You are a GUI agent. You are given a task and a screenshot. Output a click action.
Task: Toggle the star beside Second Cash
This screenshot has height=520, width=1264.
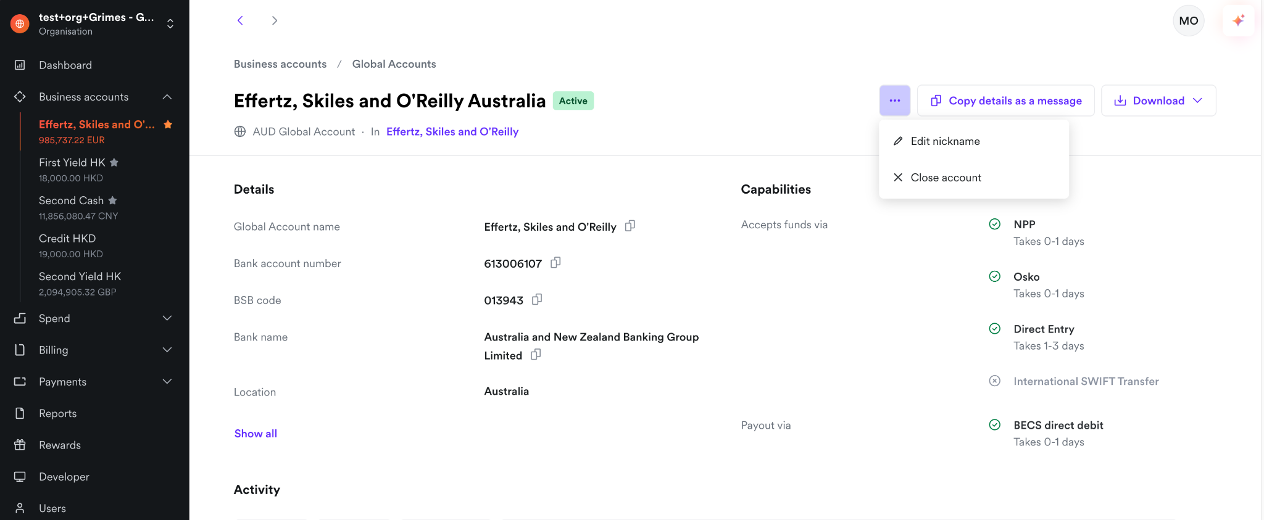point(112,200)
